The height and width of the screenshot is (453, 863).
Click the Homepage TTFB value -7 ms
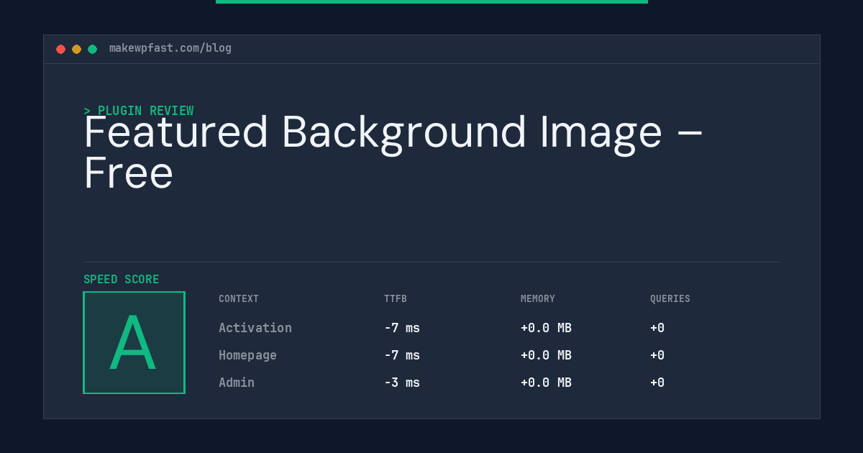pos(402,355)
